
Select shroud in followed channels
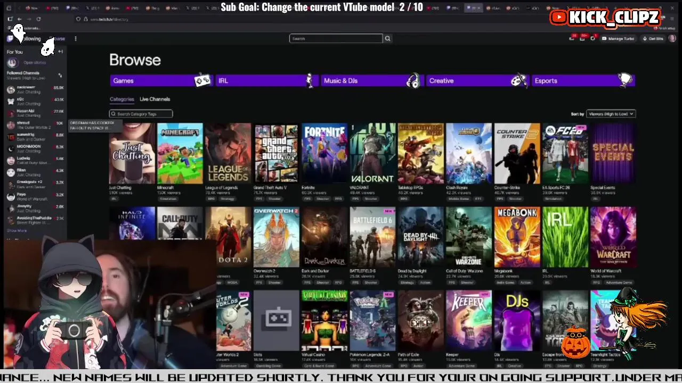tap(35, 125)
